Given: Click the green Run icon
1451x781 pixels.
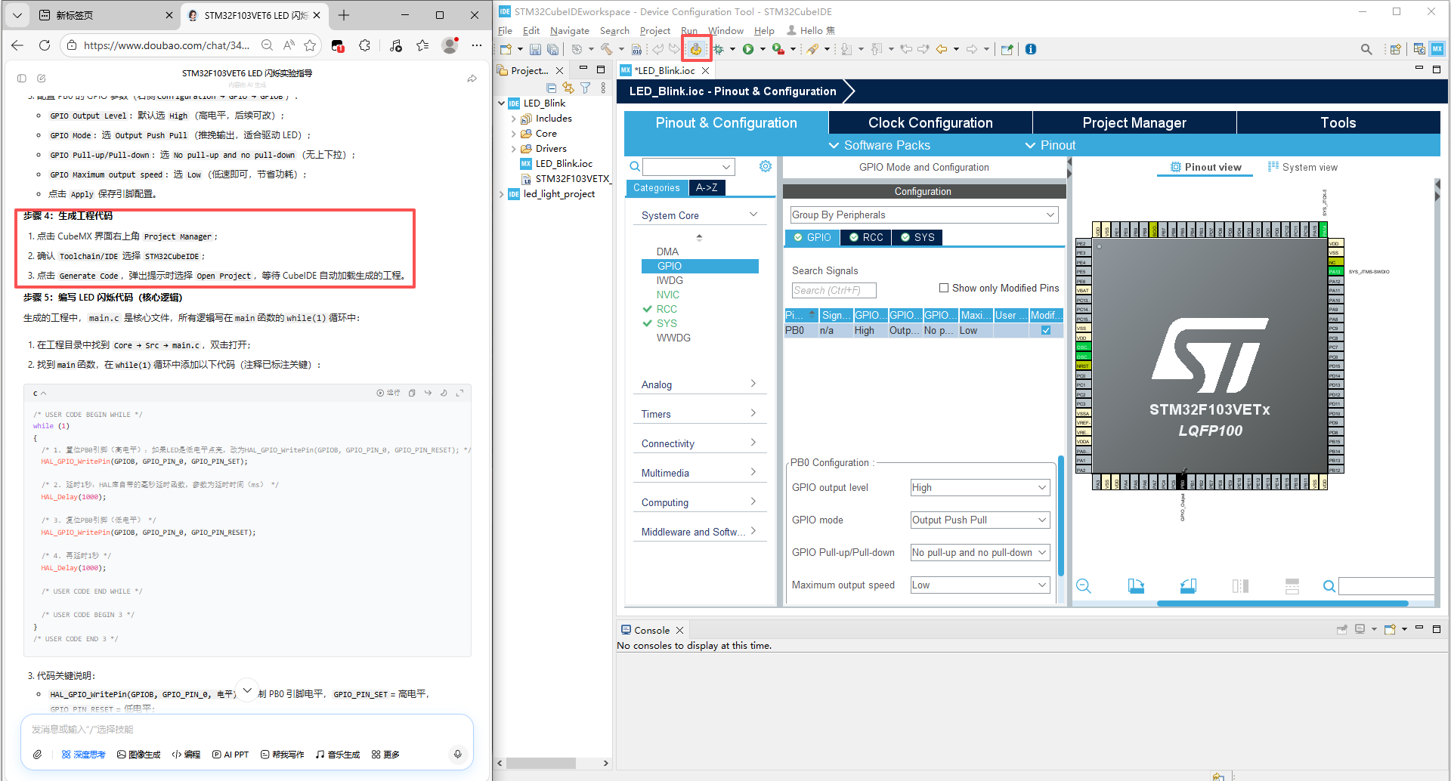Looking at the screenshot, I should click(748, 49).
